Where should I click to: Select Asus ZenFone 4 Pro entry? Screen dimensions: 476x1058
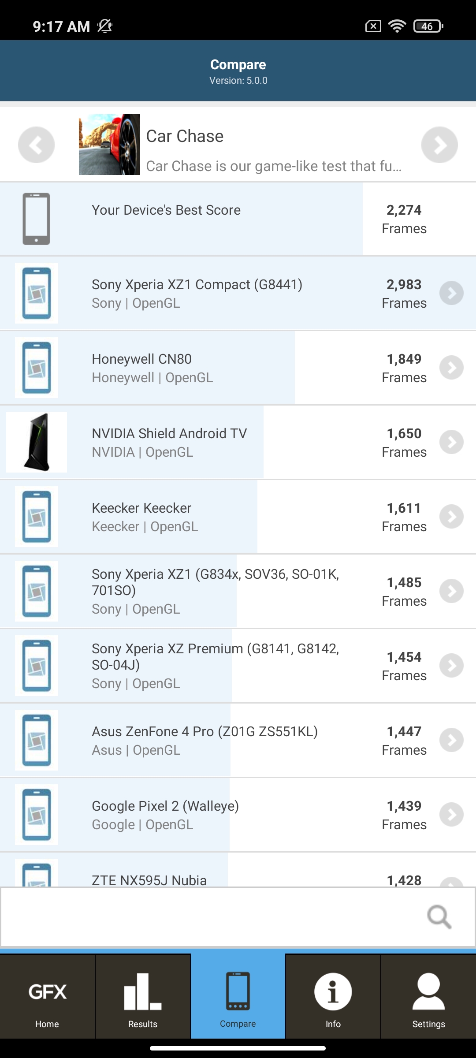pyautogui.click(x=205, y=740)
